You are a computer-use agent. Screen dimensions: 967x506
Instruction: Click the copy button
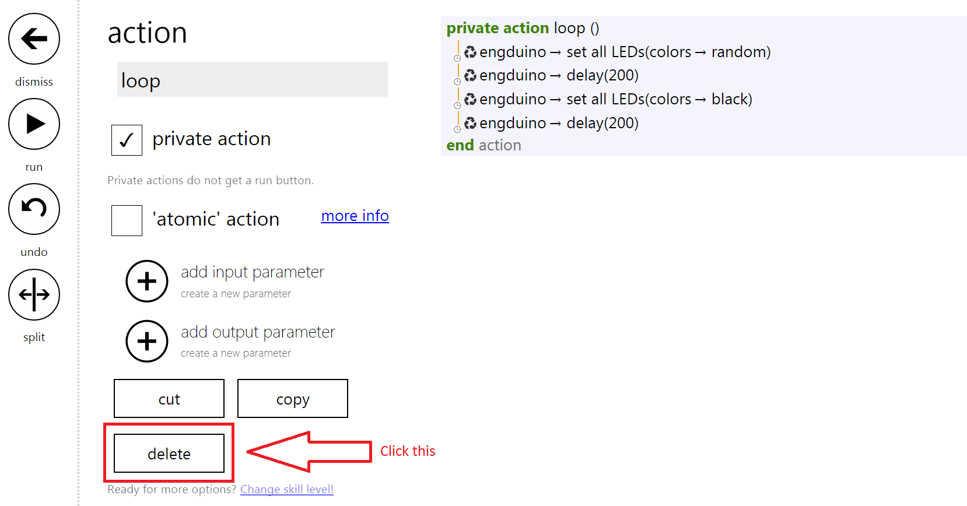(293, 399)
